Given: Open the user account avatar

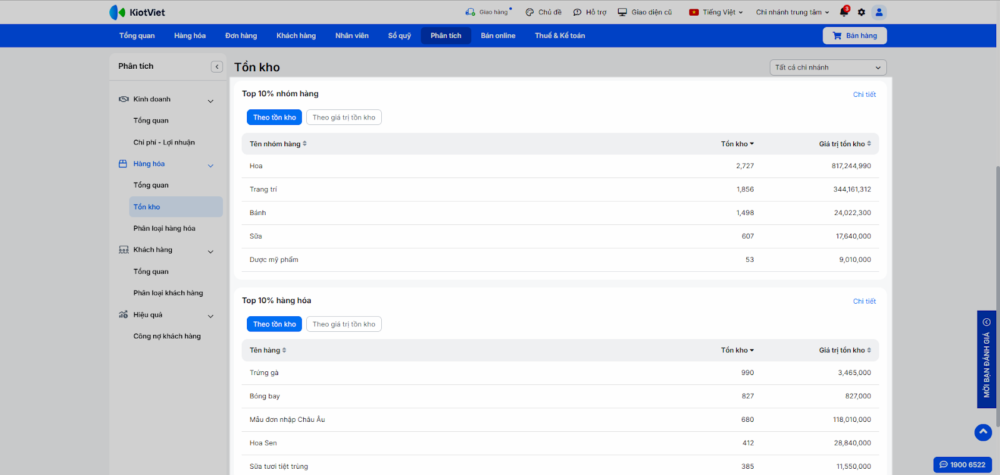Looking at the screenshot, I should tap(879, 12).
